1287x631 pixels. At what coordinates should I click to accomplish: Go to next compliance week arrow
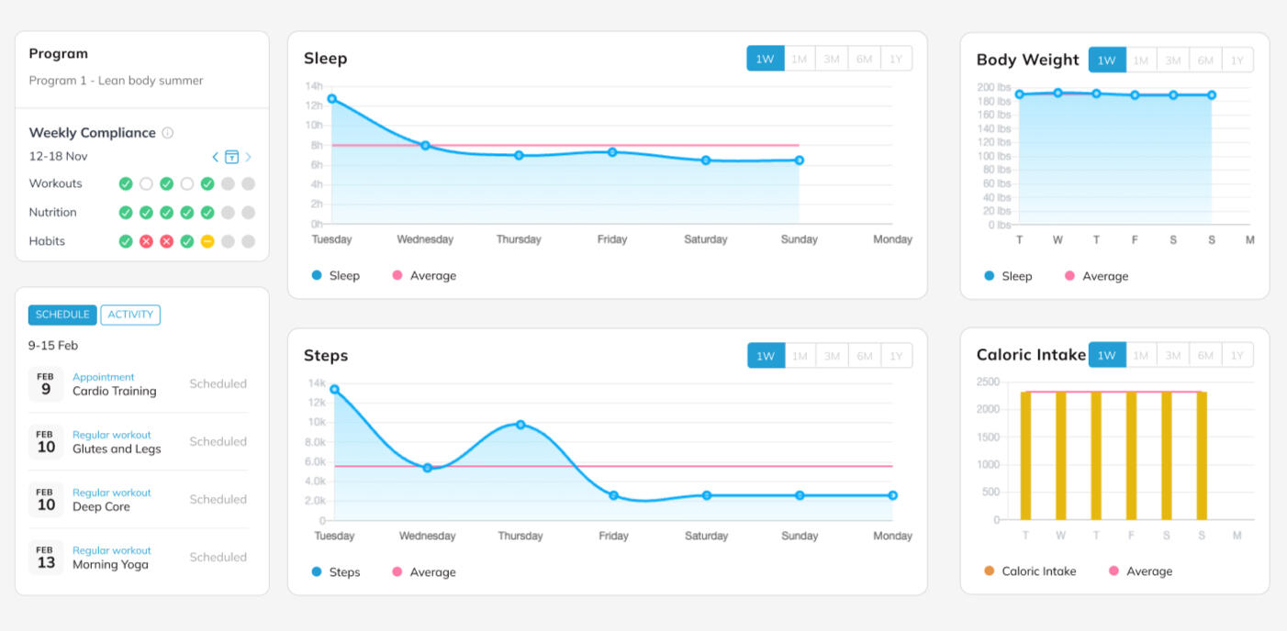(x=248, y=157)
